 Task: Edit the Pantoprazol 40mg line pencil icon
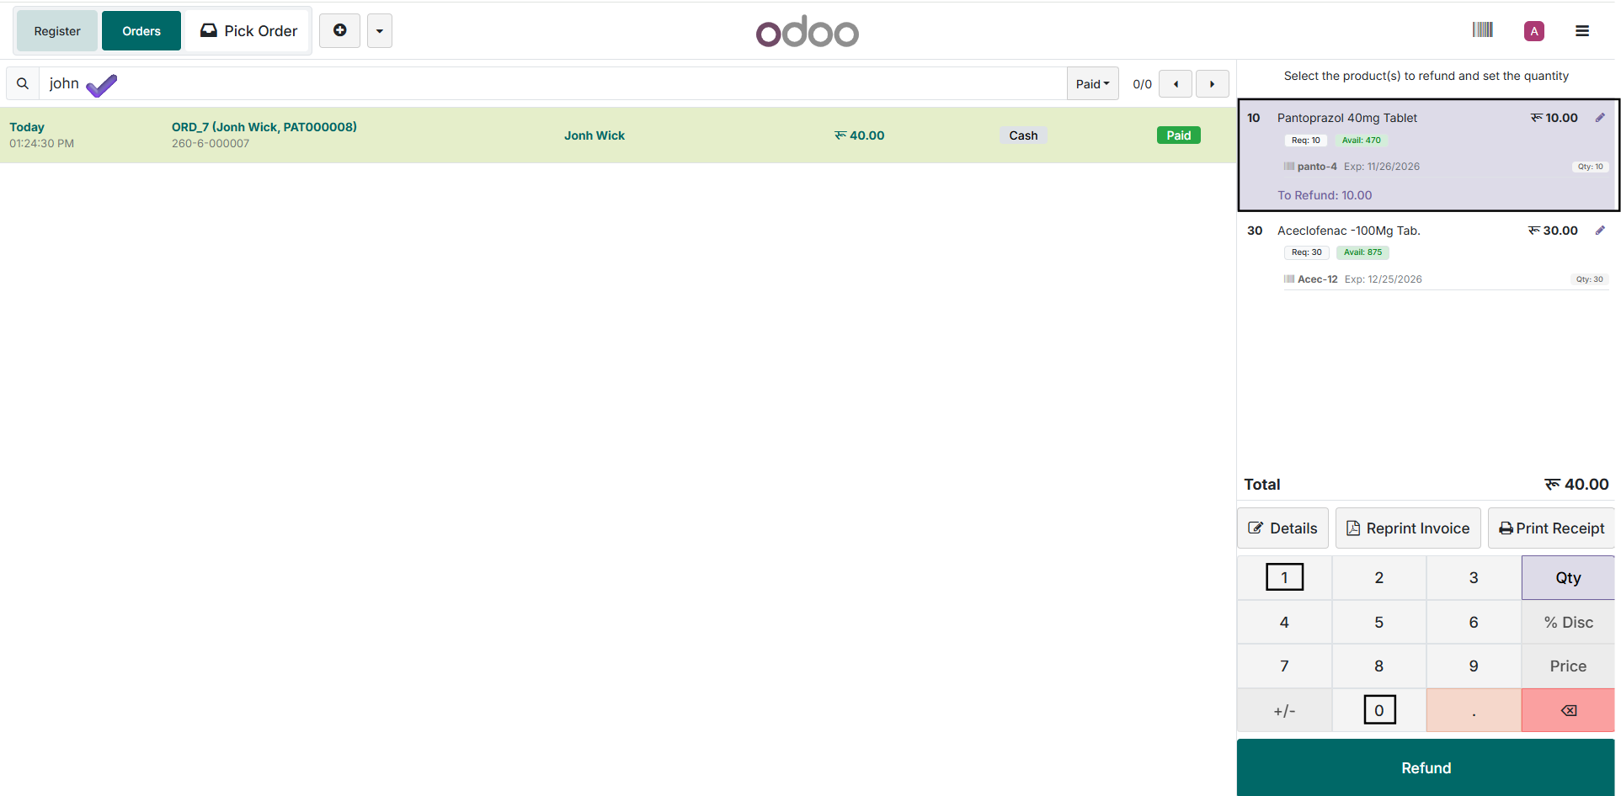pyautogui.click(x=1600, y=118)
